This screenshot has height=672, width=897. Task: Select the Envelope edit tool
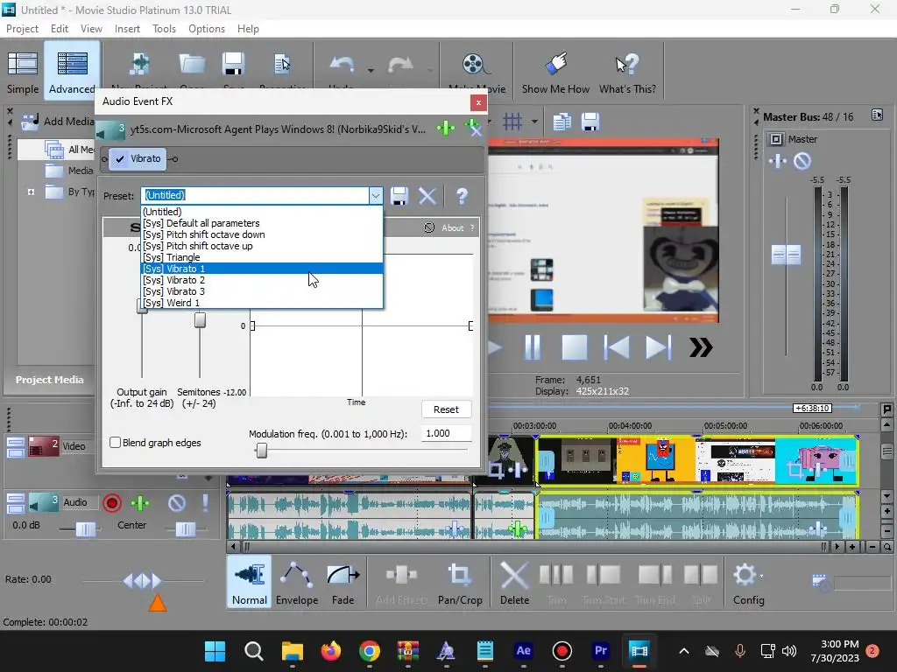click(x=297, y=582)
